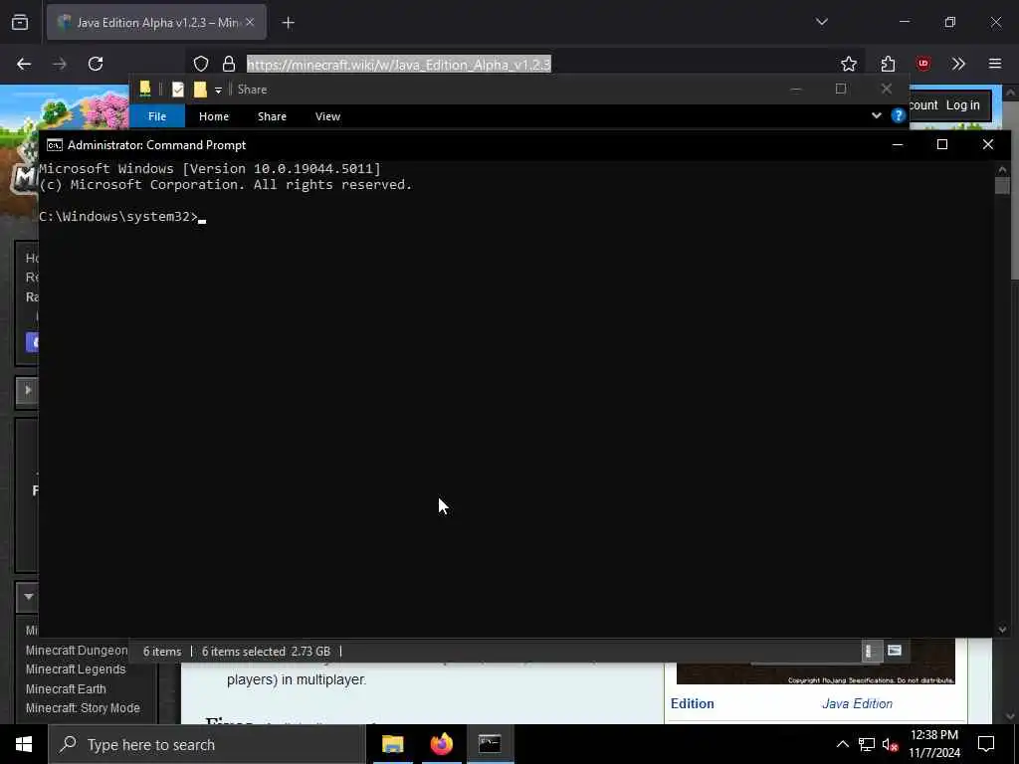Image resolution: width=1019 pixels, height=764 pixels.
Task: Open the File tab in File Explorer
Action: [x=157, y=116]
